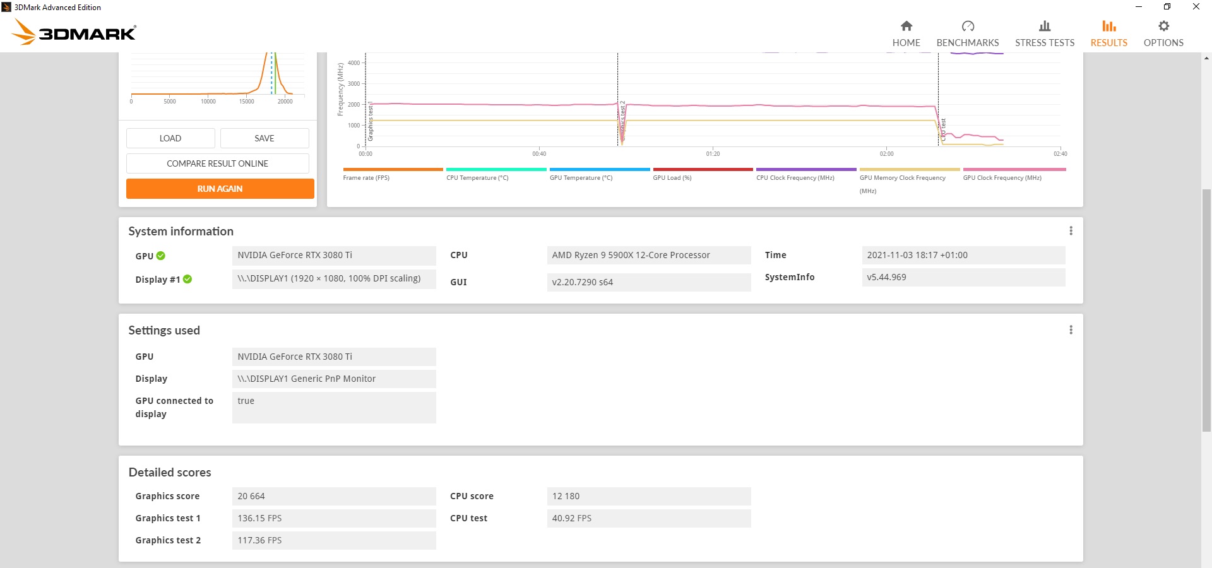The height and width of the screenshot is (568, 1212).
Task: Click NVIDIA GeForce RTX 3080 Ti system GPU value
Action: 334,256
